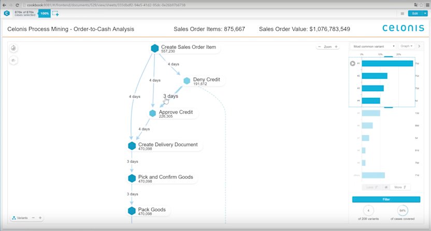Screen dimensions: 431x231
Task: Collapse the variant panel using right chevron
Action: [419, 46]
